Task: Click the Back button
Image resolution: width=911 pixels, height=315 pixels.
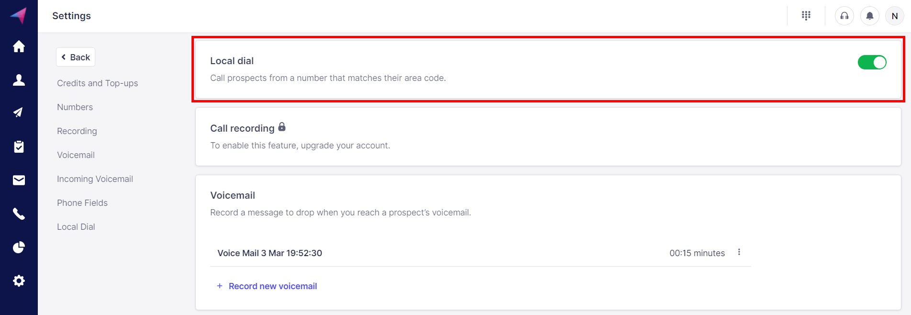Action: tap(76, 57)
